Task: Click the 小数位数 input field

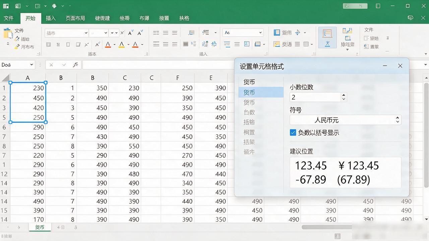Action: point(315,97)
